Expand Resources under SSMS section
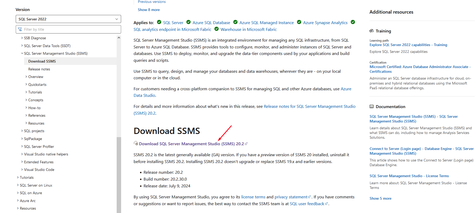This screenshot has width=475, height=213. pyautogui.click(x=26, y=123)
